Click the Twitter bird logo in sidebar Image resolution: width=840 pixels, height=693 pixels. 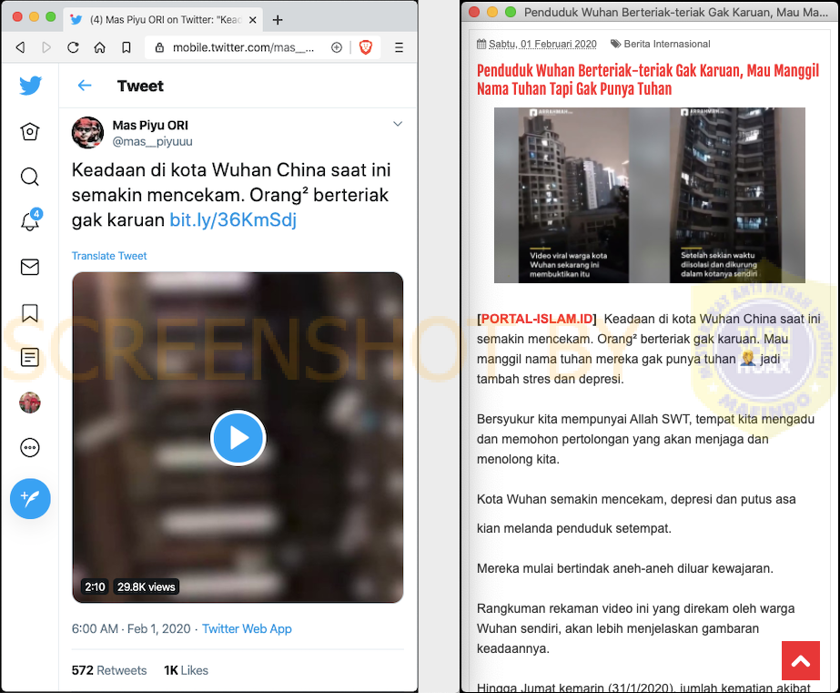point(31,86)
